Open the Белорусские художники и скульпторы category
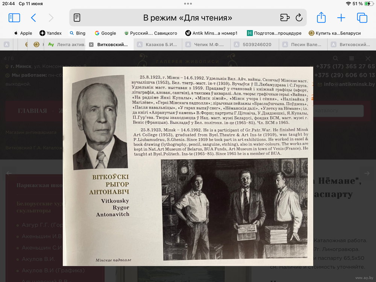This screenshot has height=282, width=376. pos(39,207)
